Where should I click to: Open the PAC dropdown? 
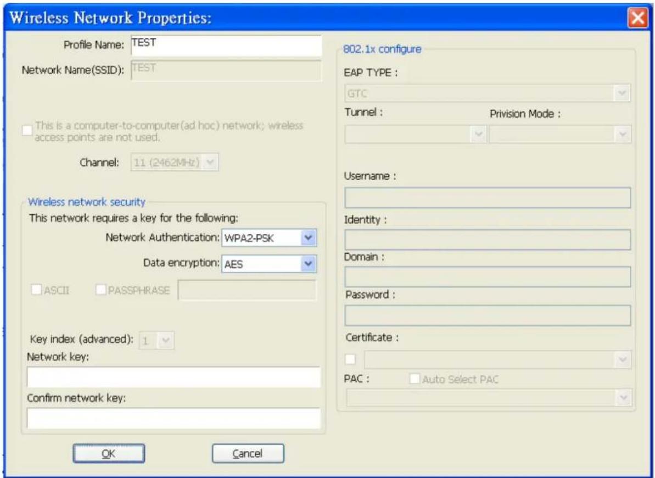click(x=489, y=397)
